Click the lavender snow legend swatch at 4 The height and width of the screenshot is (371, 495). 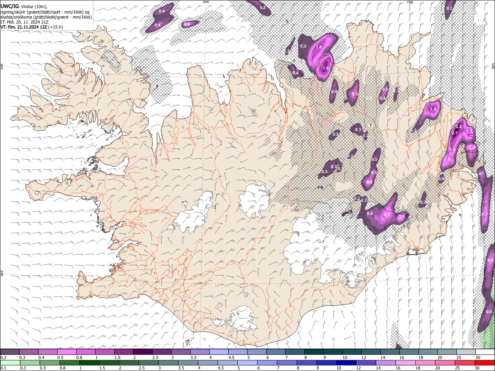(x=218, y=352)
